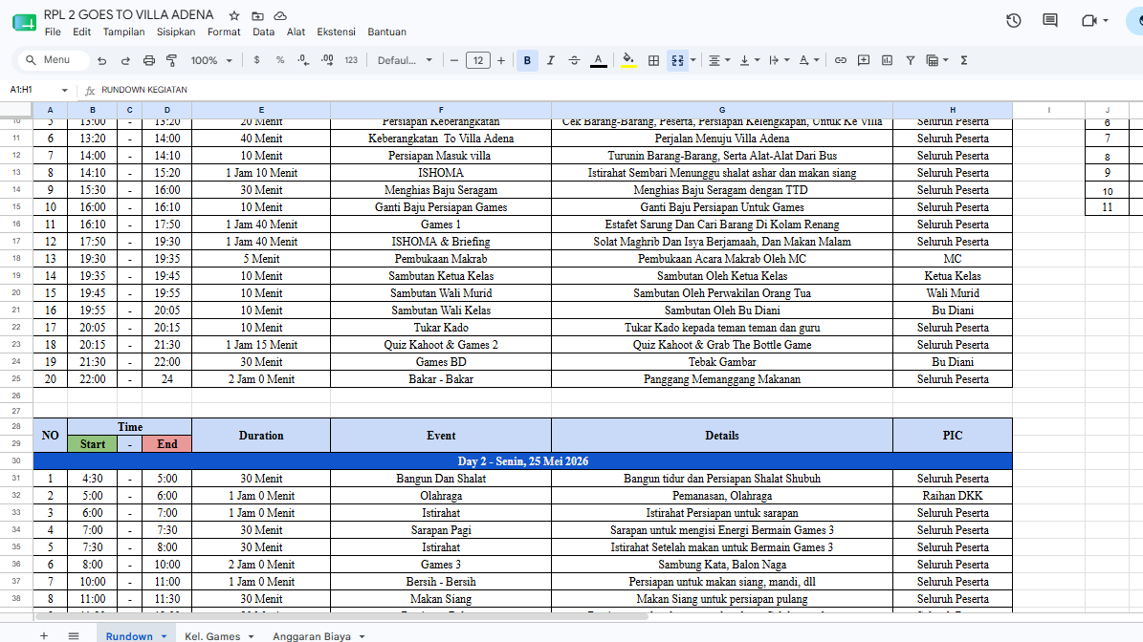The height and width of the screenshot is (642, 1143).
Task: Add a new sheet with plus button
Action: [x=44, y=636]
